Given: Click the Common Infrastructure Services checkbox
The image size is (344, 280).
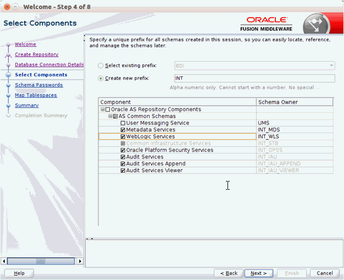Looking at the screenshot, I should tap(123, 144).
